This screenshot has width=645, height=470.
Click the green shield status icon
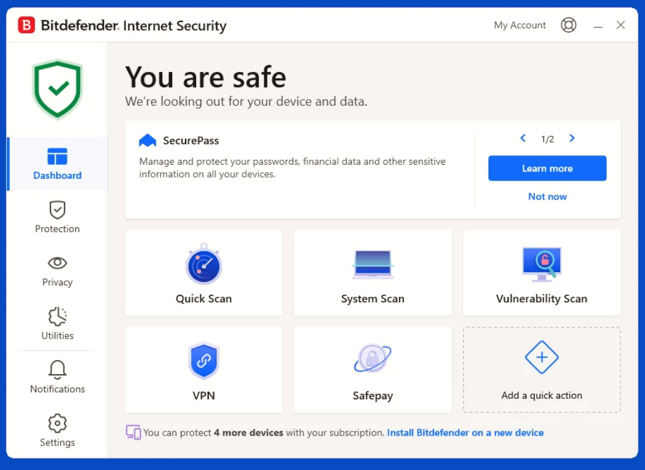(58, 89)
